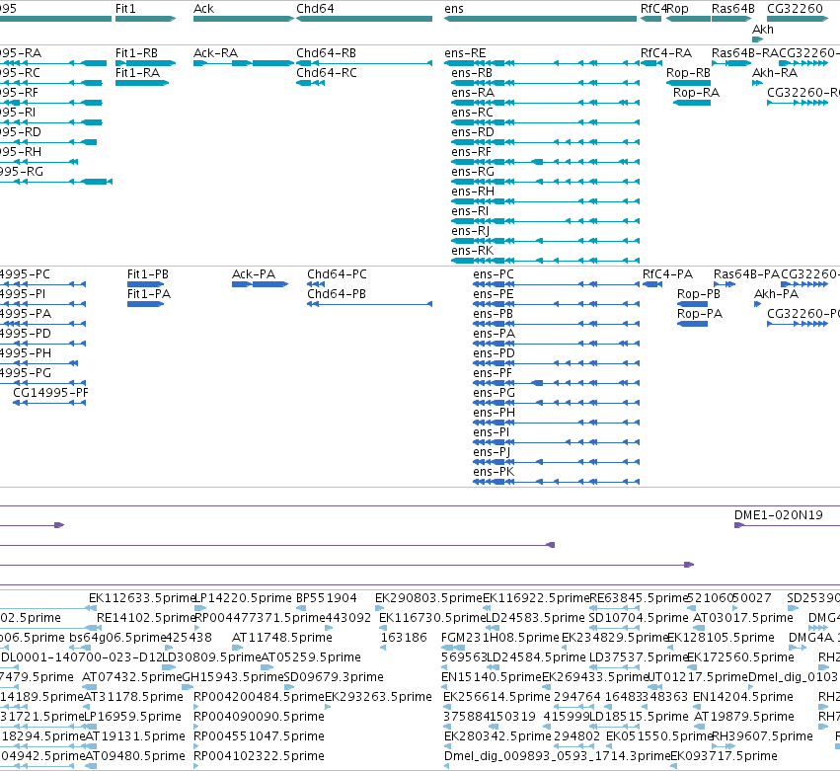Viewport: 840px width, 771px height.
Task: Select the ens-RI transcript label
Action: point(470,211)
